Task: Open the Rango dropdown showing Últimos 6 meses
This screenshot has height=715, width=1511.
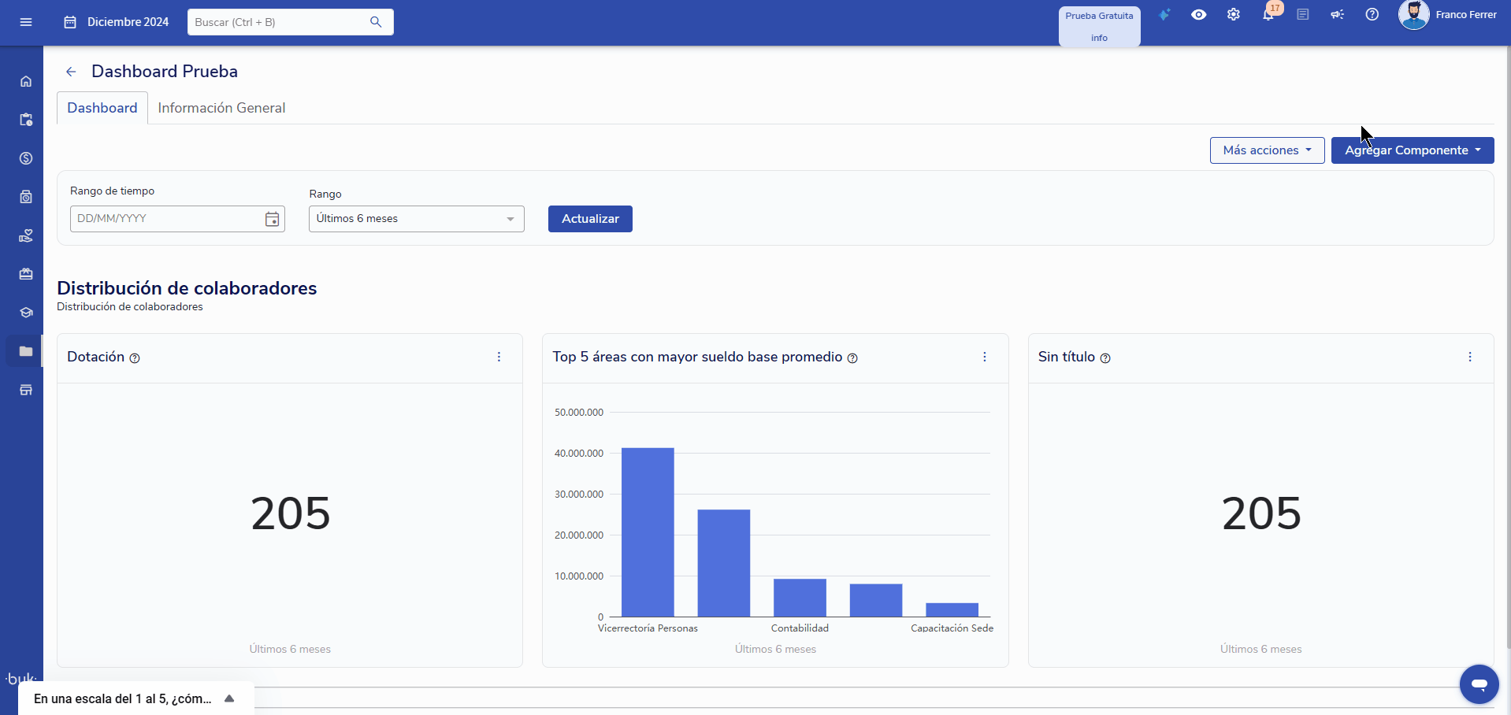Action: click(x=416, y=219)
